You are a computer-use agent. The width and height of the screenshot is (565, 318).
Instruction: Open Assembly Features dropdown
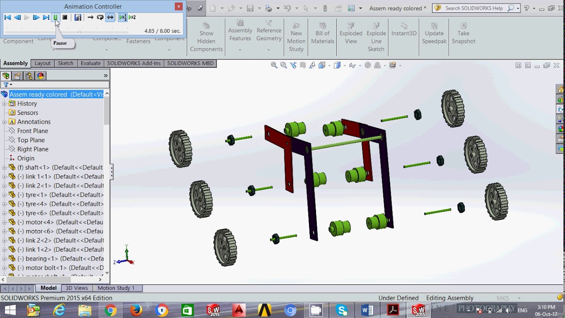click(240, 49)
